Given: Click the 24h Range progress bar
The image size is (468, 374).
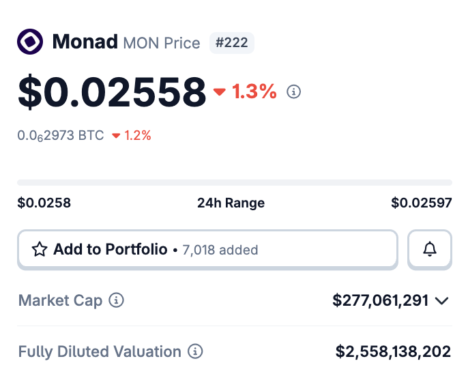Looking at the screenshot, I should pyautogui.click(x=234, y=182).
